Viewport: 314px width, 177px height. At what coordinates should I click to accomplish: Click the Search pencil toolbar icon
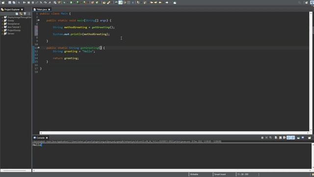[x=109, y=2]
